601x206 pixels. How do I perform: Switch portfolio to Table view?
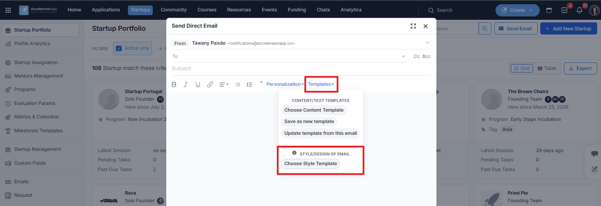pos(547,68)
